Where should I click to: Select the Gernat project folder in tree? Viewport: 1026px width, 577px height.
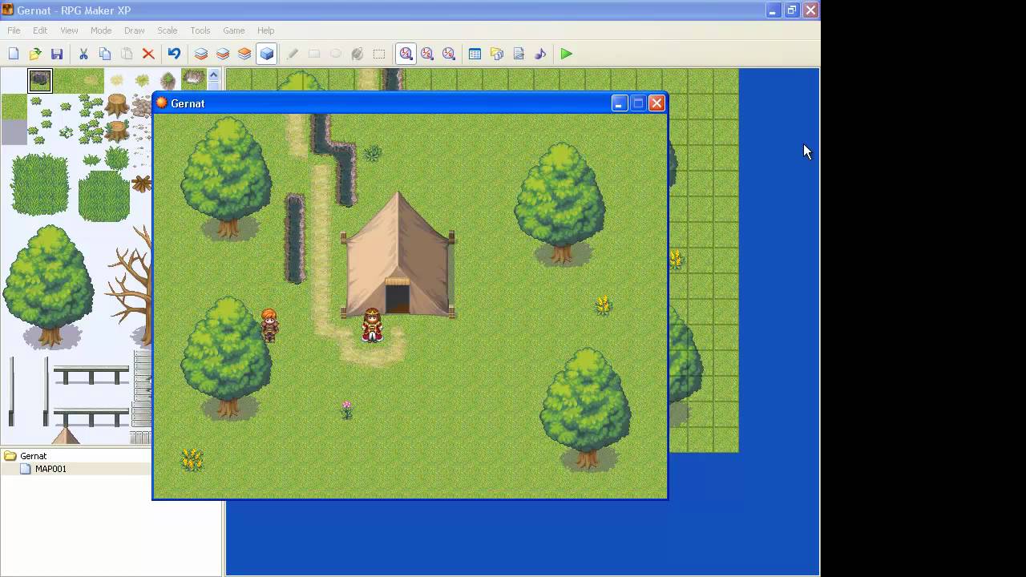click(33, 456)
